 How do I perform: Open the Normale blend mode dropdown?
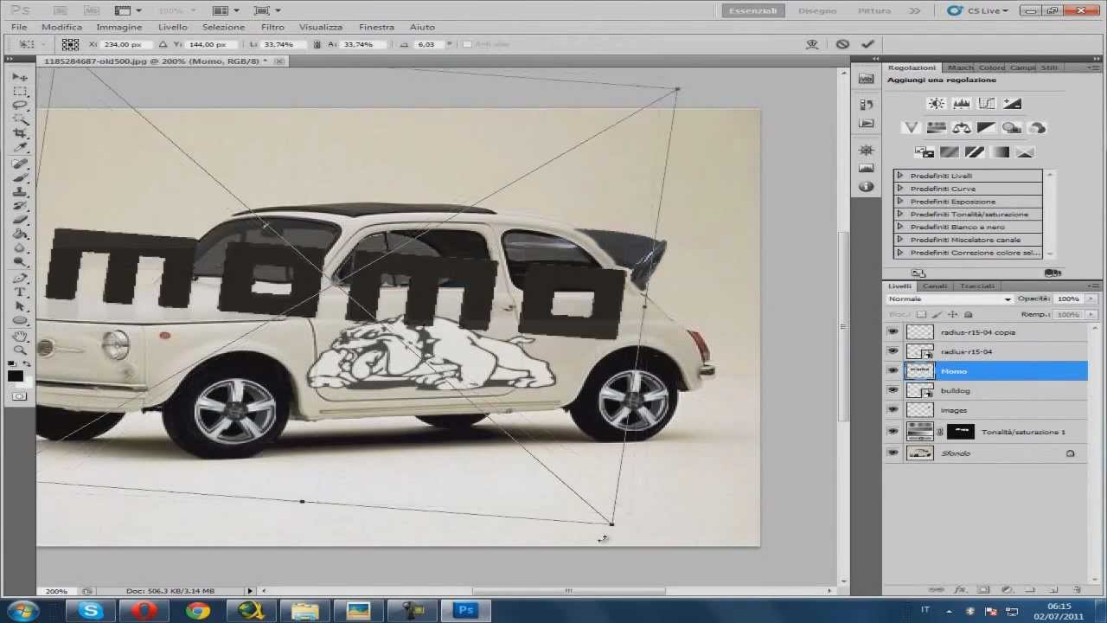click(949, 299)
